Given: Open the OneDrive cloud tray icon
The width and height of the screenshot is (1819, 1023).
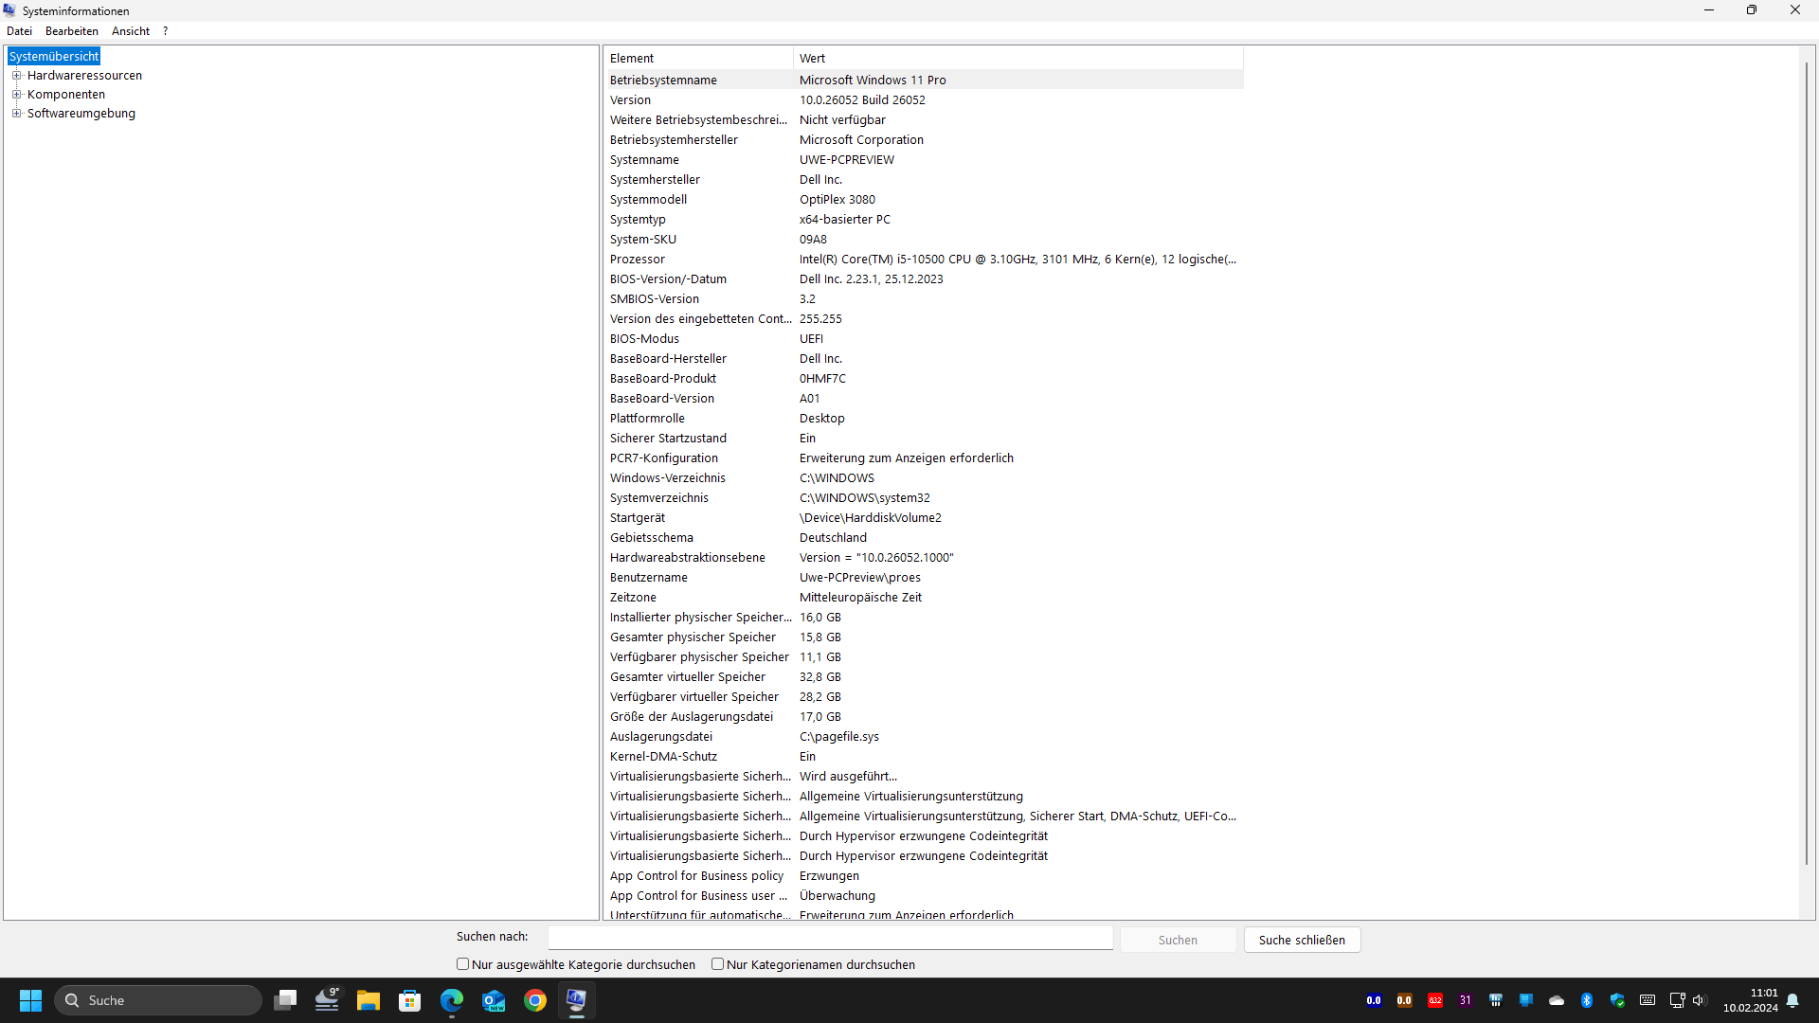Looking at the screenshot, I should [1557, 1000].
